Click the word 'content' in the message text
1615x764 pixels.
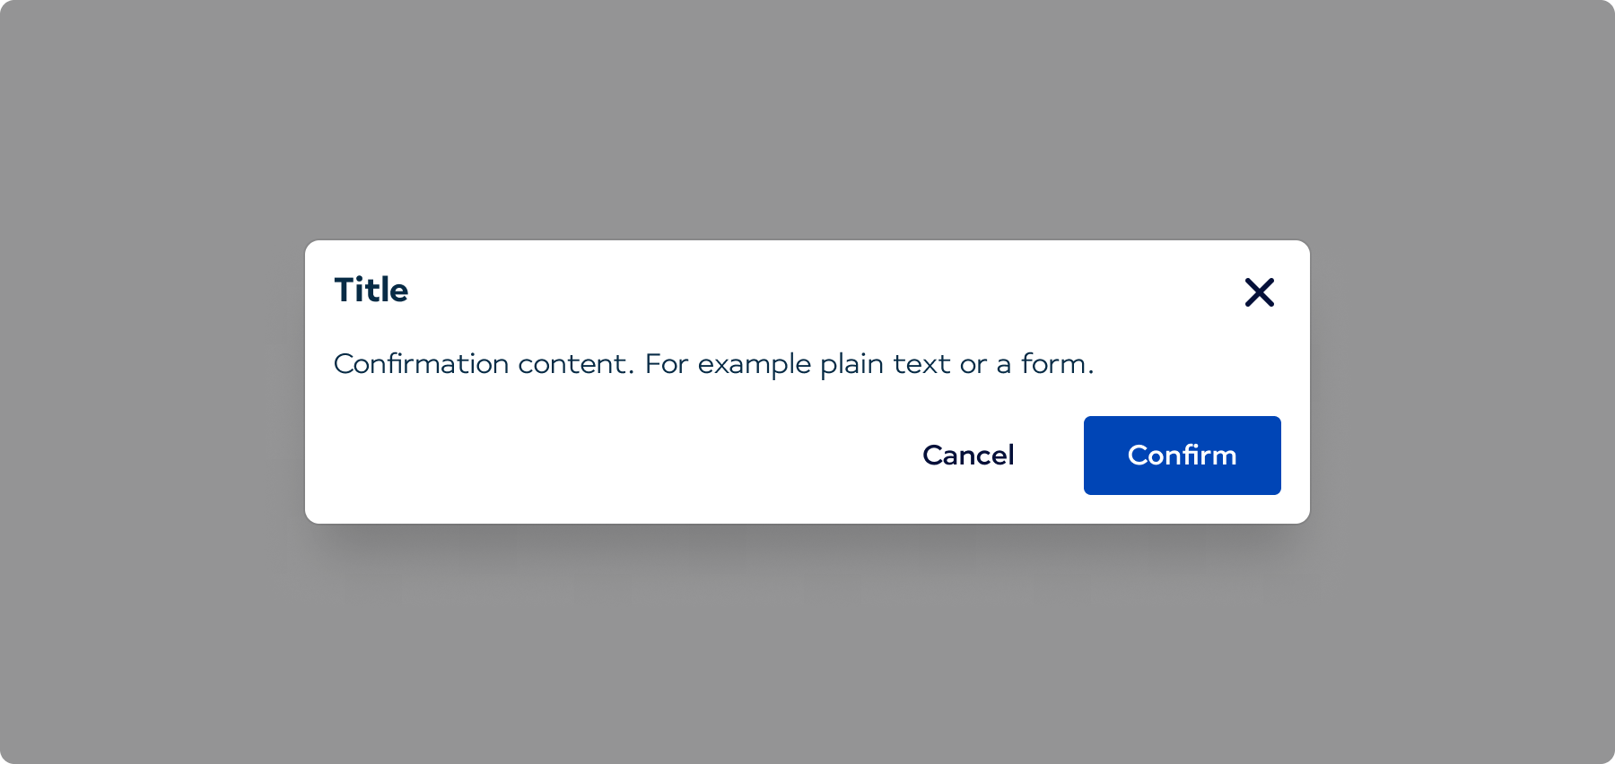tap(575, 364)
